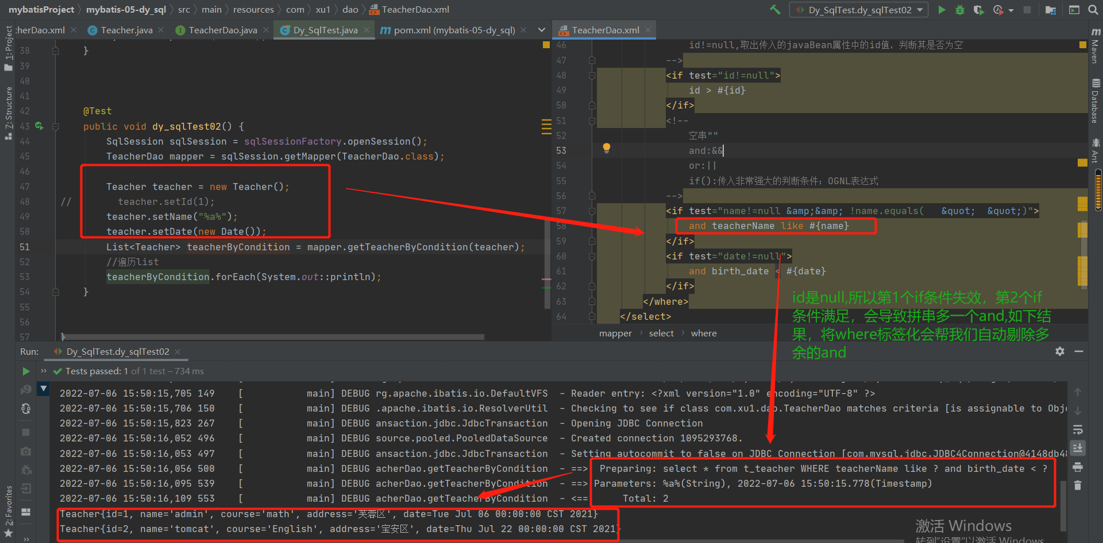This screenshot has width=1103, height=543.
Task: Open the Project tool window
Action: point(8,48)
